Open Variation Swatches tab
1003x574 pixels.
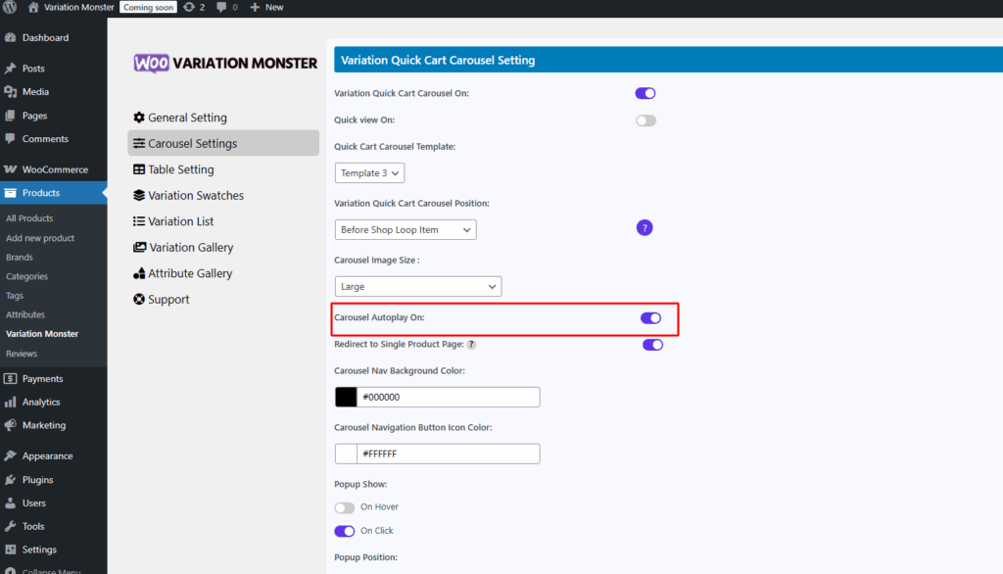click(x=223, y=195)
